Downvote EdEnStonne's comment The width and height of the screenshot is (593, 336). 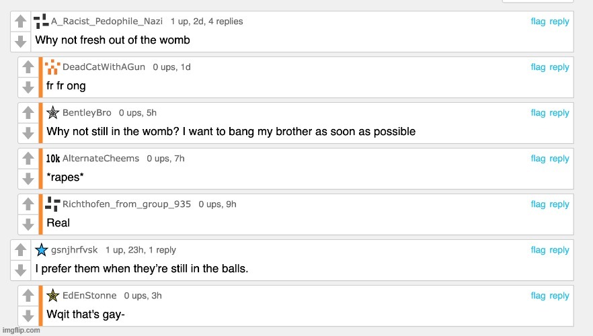click(x=28, y=316)
